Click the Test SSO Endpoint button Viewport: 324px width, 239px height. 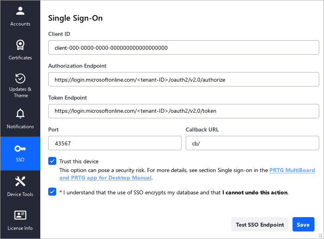pyautogui.click(x=260, y=224)
